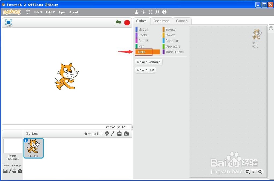The image size is (274, 181).
Task: Switch the stage to presentation mode
Action: pyautogui.click(x=8, y=22)
